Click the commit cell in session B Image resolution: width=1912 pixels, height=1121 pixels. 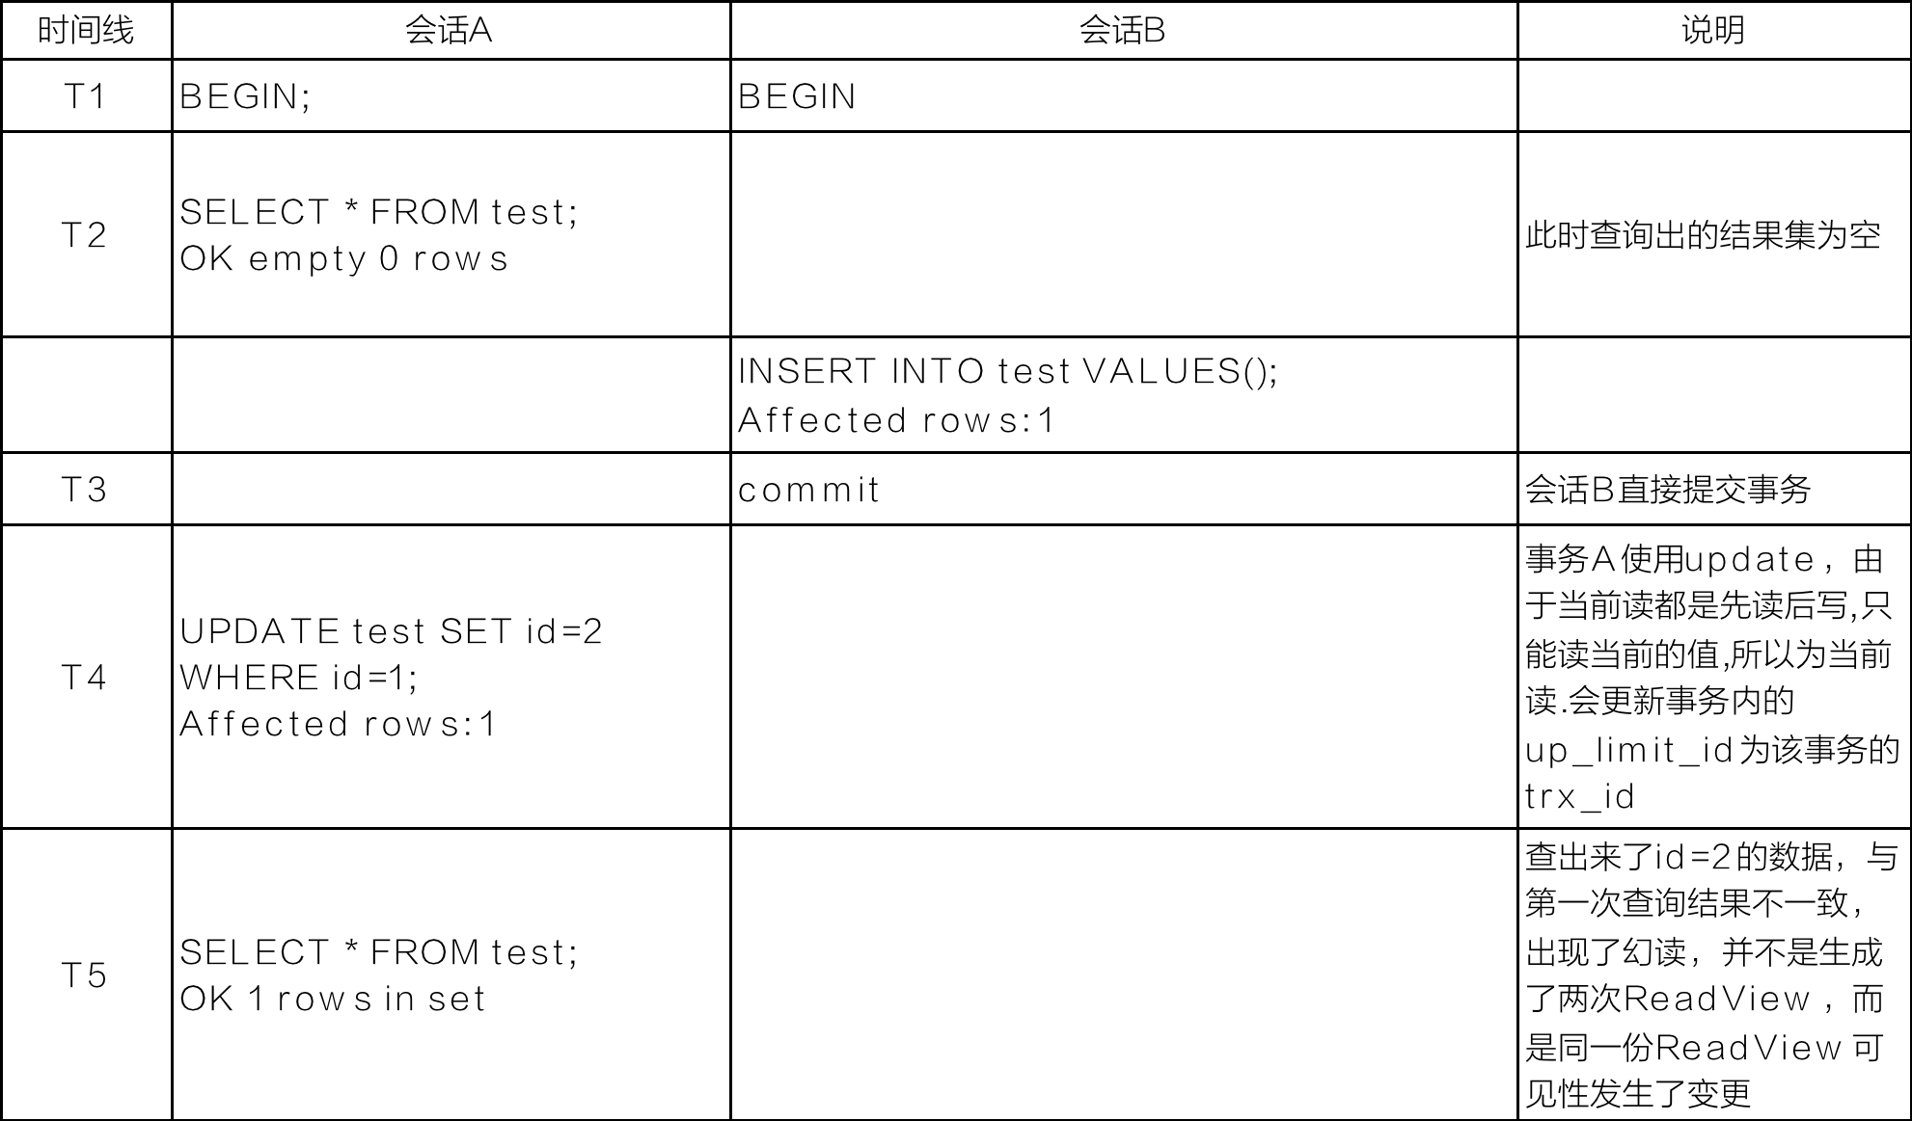[808, 490]
